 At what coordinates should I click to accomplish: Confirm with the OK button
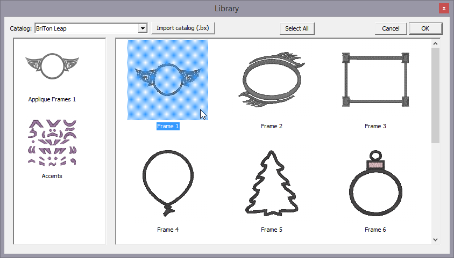click(425, 28)
